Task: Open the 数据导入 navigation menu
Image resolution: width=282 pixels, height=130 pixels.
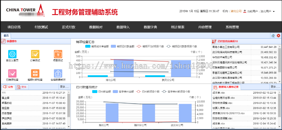Action: (x=123, y=27)
